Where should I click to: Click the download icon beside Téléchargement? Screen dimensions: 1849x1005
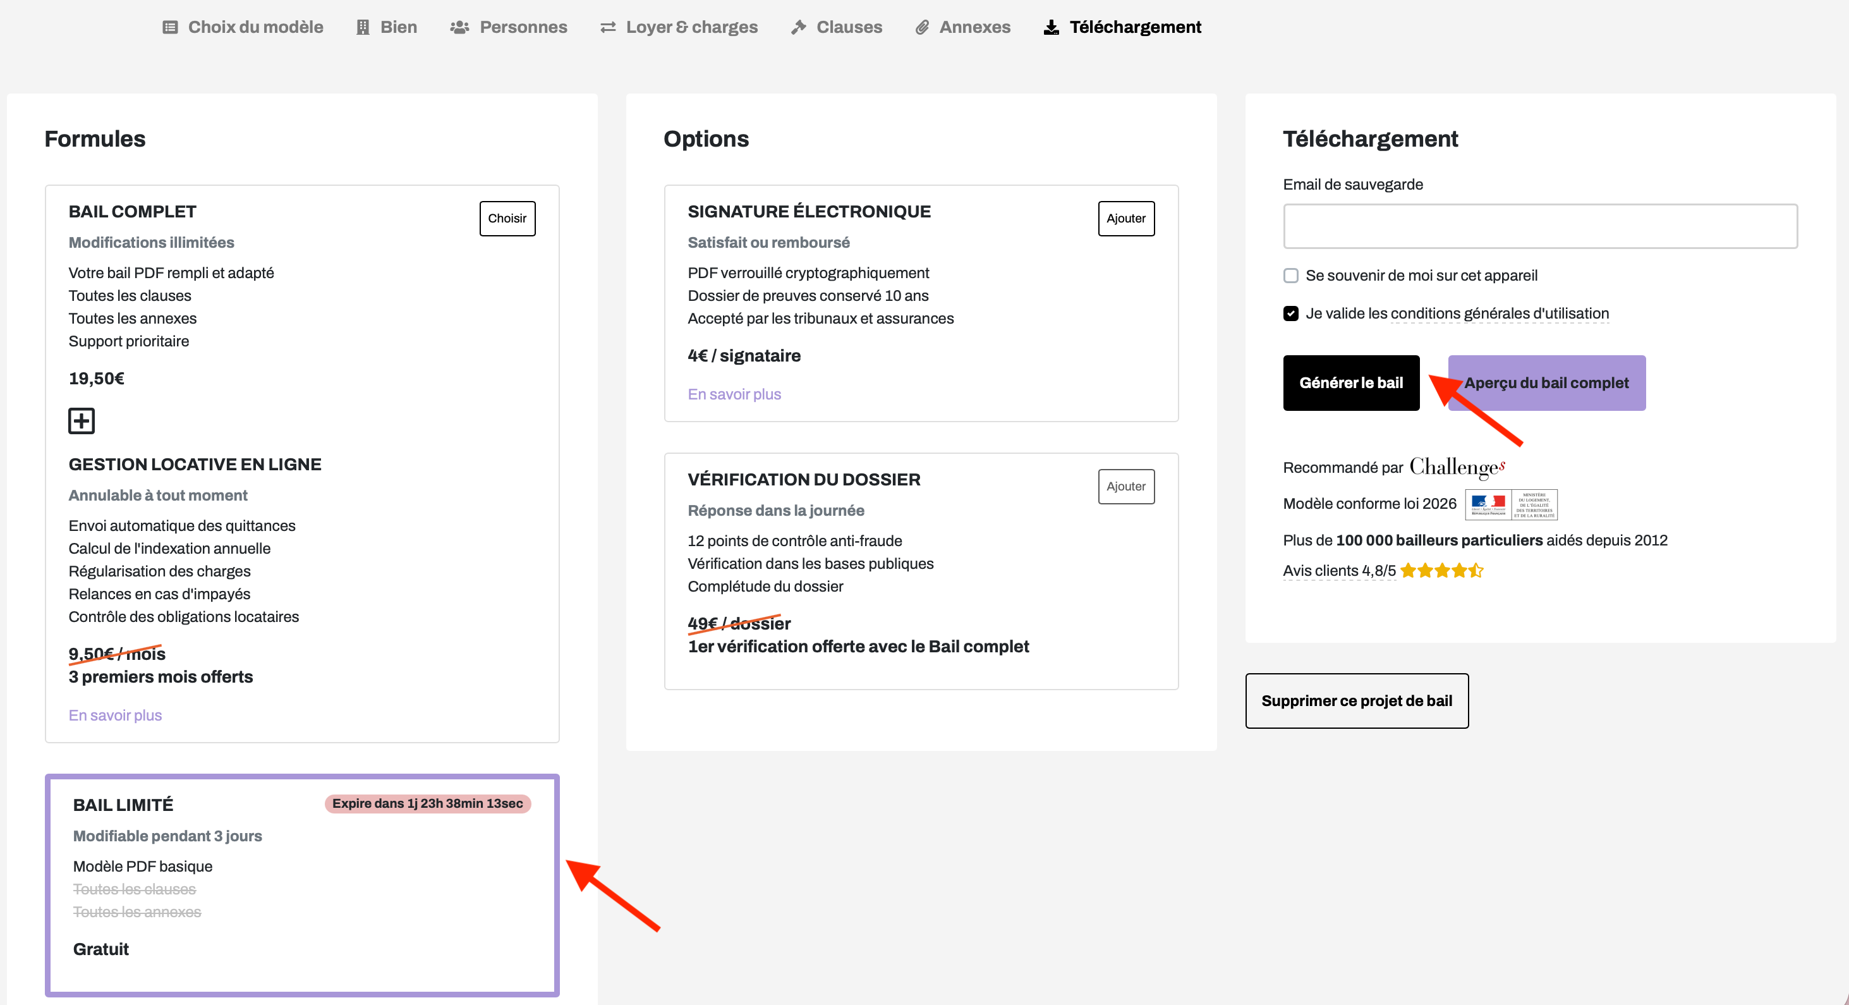tap(1051, 27)
